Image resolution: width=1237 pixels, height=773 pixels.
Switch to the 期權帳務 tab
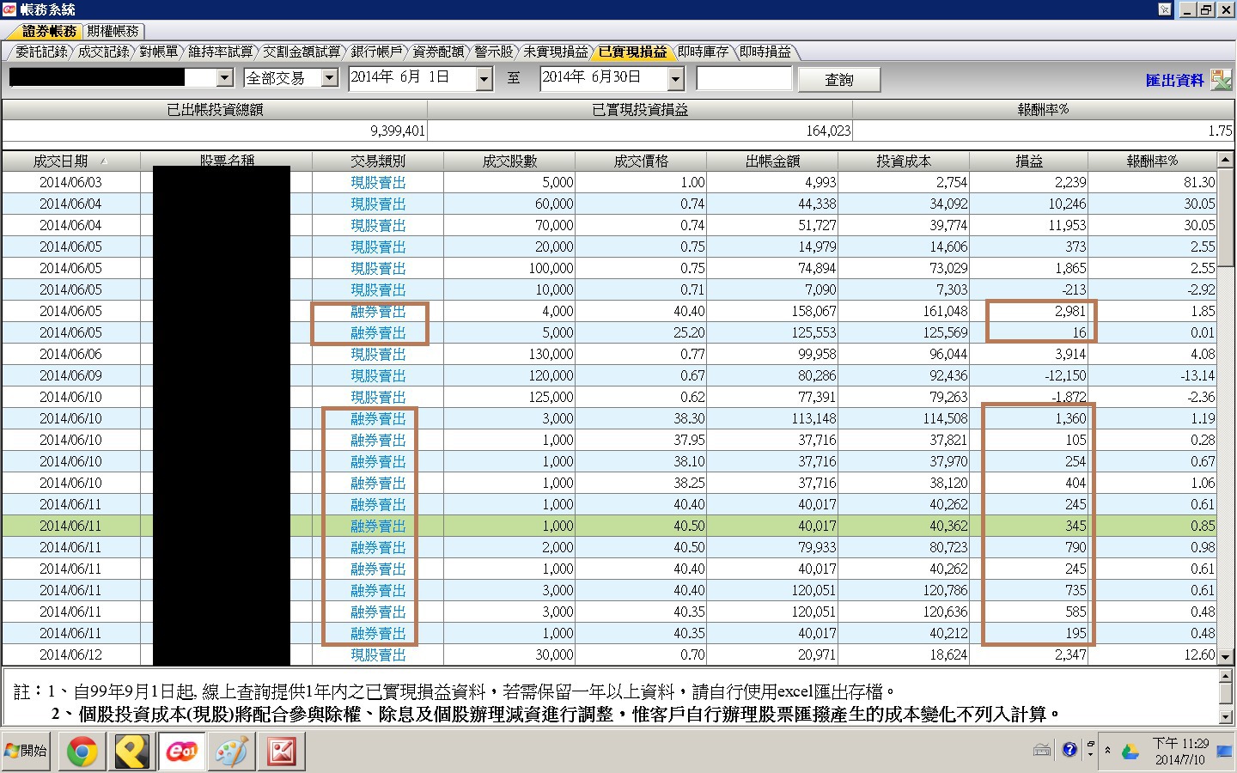[x=113, y=31]
